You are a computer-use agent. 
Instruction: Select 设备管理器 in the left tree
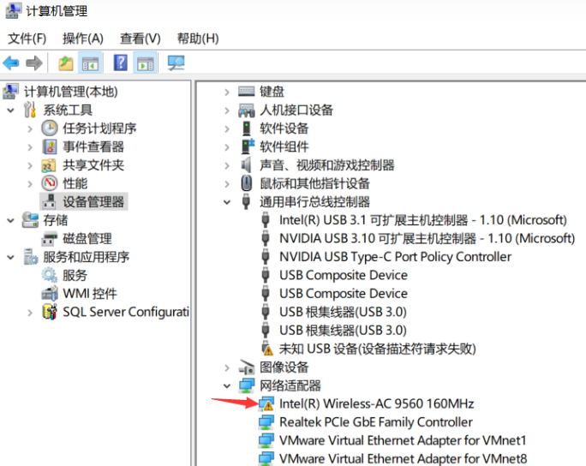tap(93, 202)
